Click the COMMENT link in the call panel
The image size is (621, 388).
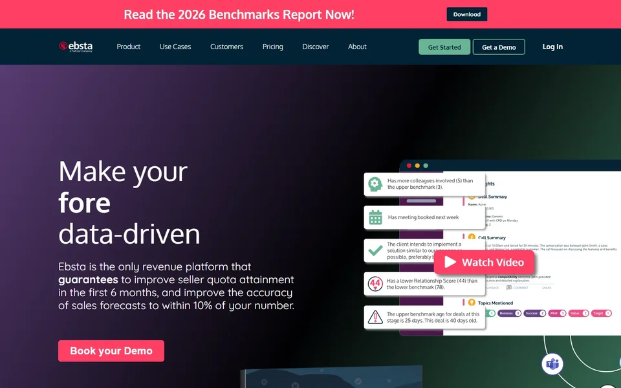coord(520,288)
